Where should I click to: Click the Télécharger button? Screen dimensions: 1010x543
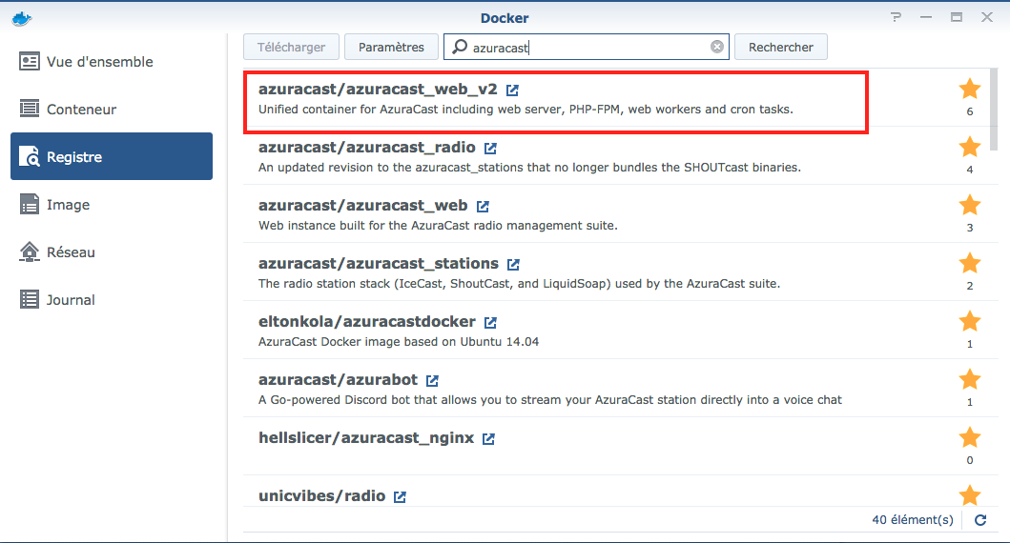291,47
